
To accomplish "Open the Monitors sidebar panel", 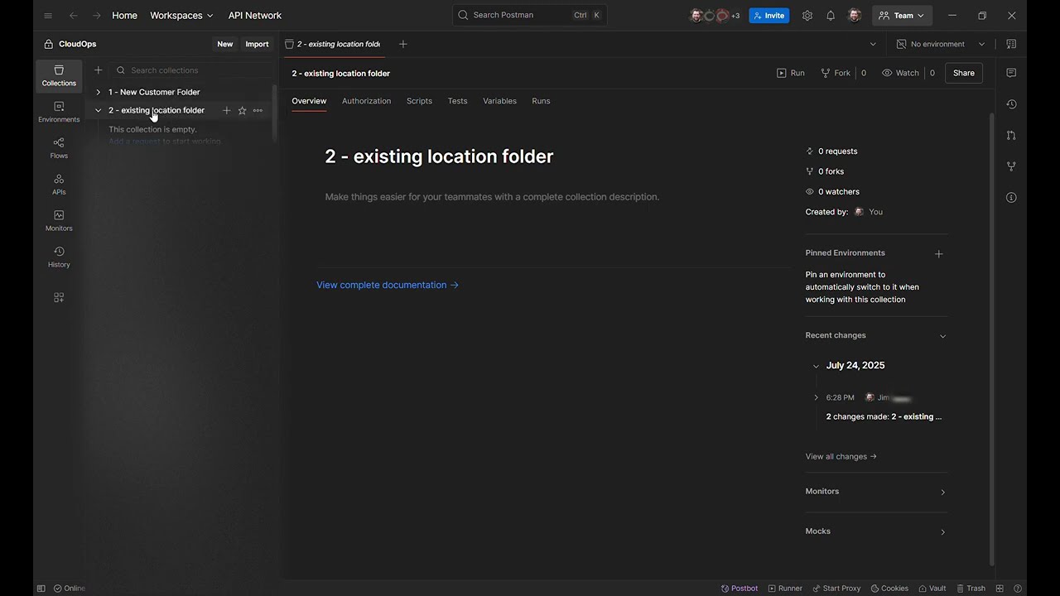I will coord(59,220).
